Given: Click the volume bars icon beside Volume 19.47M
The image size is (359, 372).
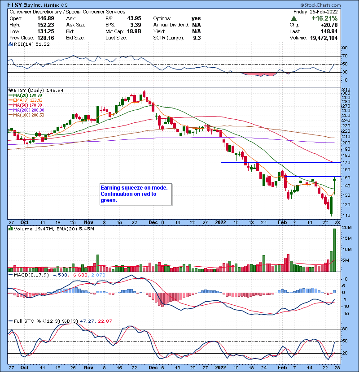Looking at the screenshot, I should pyautogui.click(x=10, y=229).
